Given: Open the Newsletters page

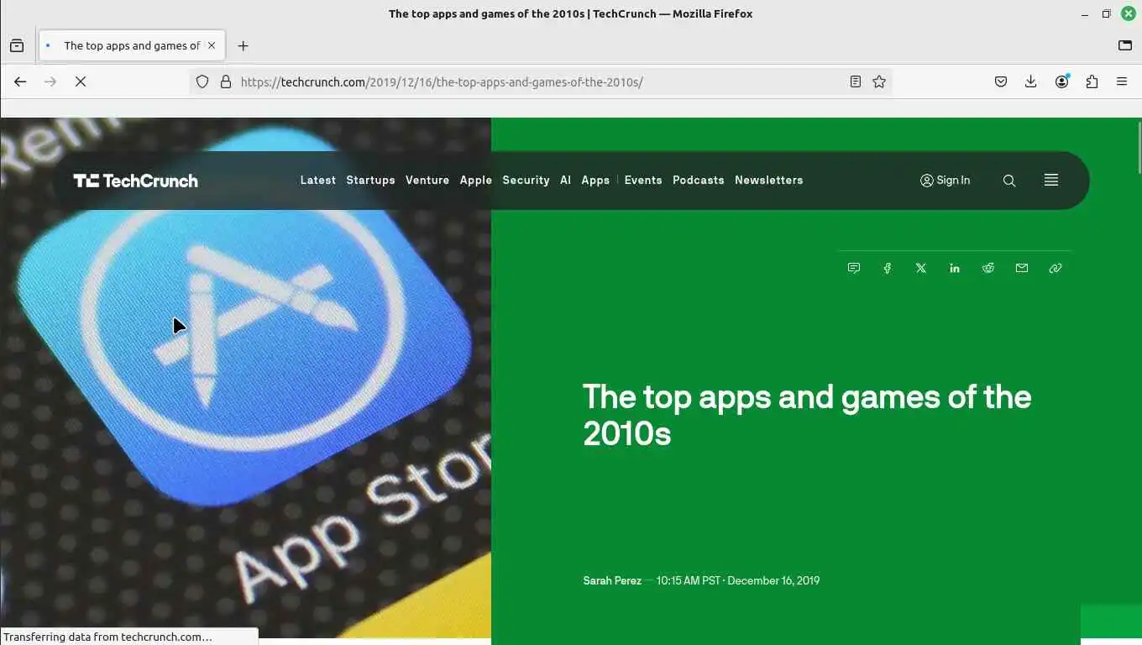Looking at the screenshot, I should [x=769, y=180].
